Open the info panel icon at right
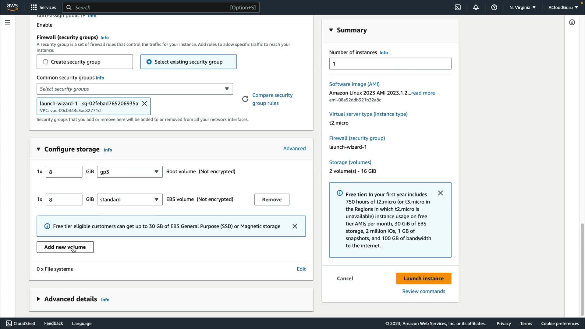Image resolution: width=585 pixels, height=329 pixels. tap(572, 22)
